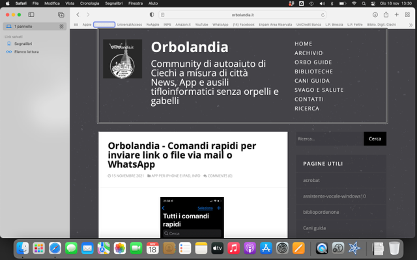
Task: Open the article title about Comandi rapidi
Action: click(x=182, y=155)
